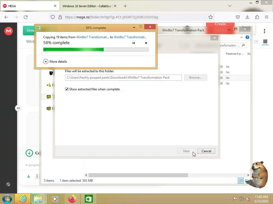Viewport: 273px width, 204px height.
Task: Click the site padlock icon
Action: [x=60, y=17]
